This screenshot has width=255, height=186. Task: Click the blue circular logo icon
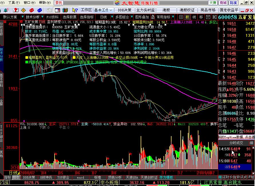pos(39,10)
